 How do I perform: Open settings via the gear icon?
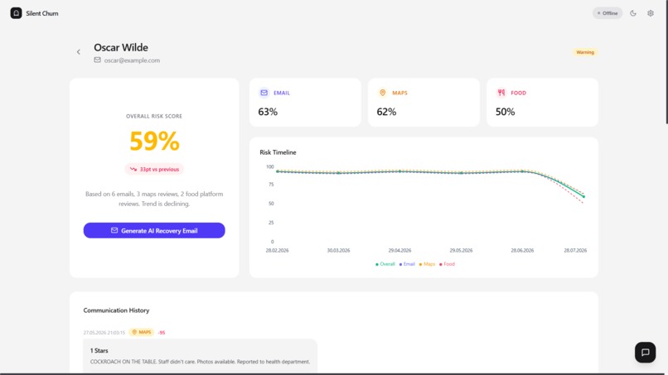(x=651, y=13)
